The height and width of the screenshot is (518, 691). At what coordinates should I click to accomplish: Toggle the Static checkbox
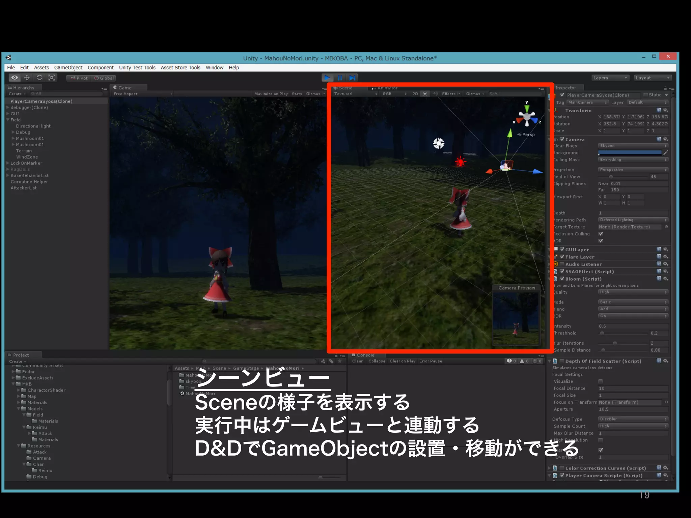click(x=645, y=95)
